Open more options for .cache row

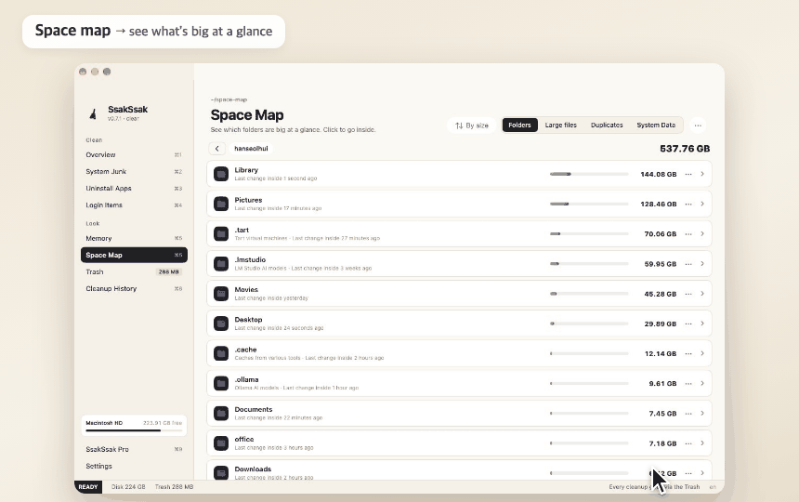coord(688,353)
